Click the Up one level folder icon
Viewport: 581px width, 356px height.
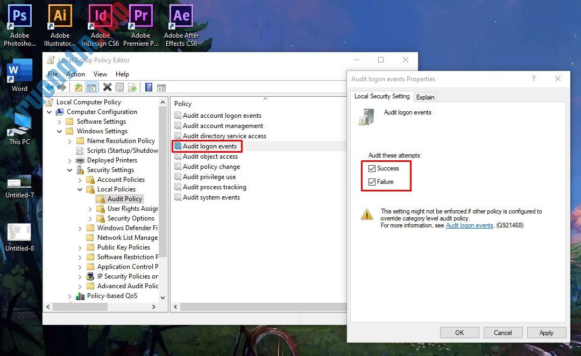click(78, 87)
